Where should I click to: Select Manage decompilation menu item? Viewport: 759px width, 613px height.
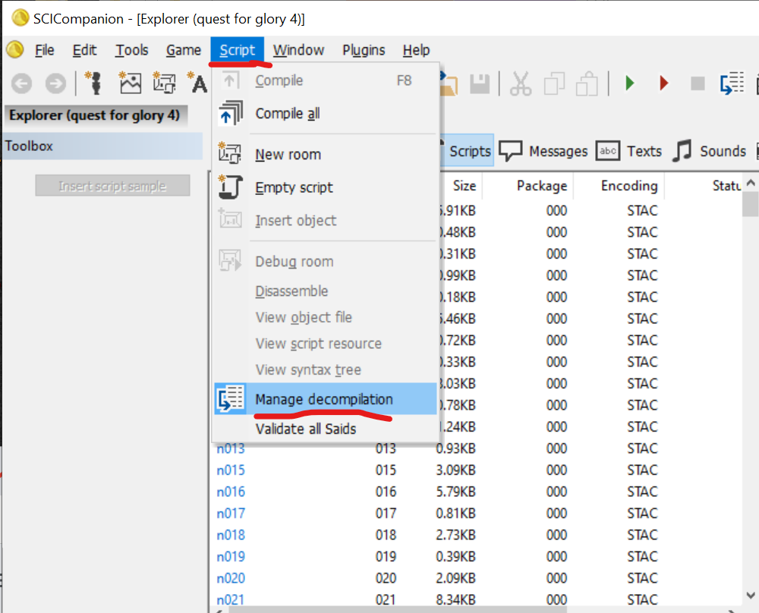[x=326, y=399]
